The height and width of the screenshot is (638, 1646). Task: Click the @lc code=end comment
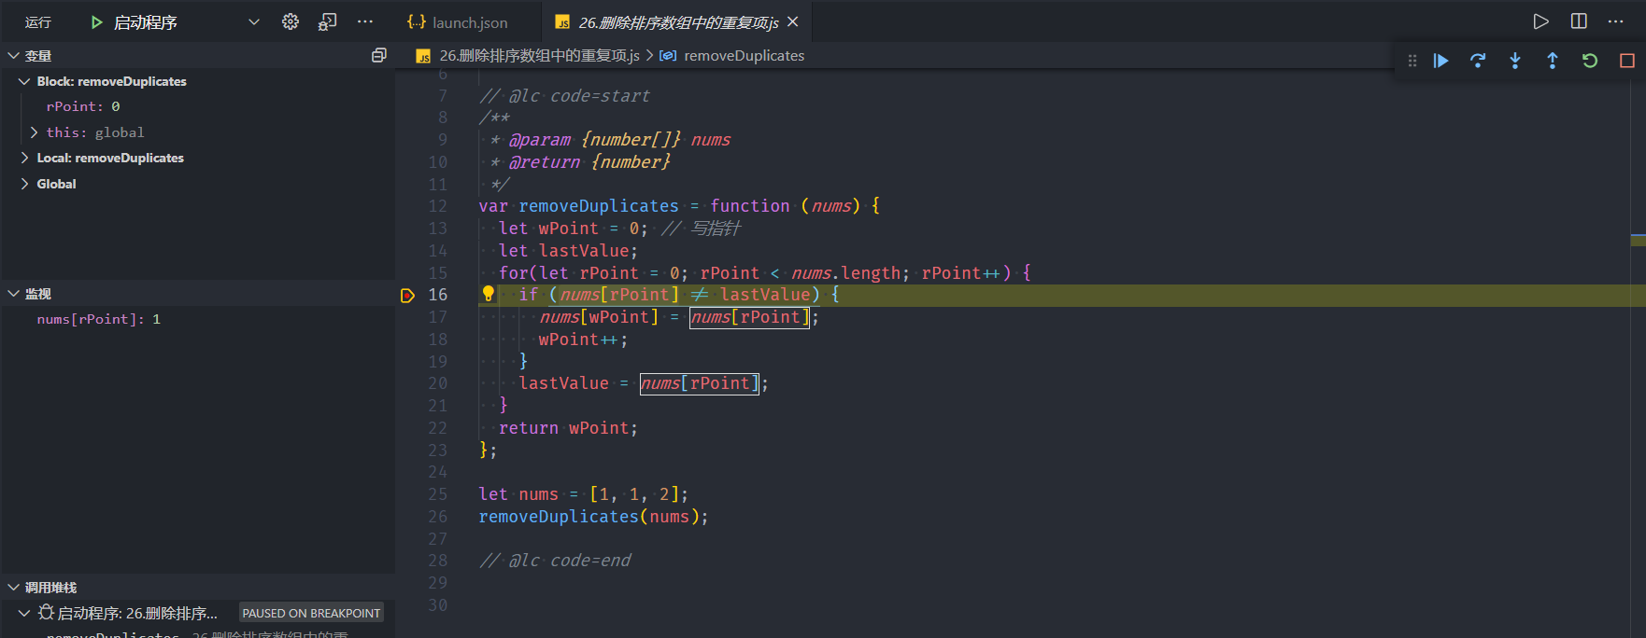click(x=555, y=561)
